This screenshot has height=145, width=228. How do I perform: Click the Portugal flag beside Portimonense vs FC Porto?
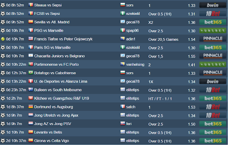(x=31, y=64)
